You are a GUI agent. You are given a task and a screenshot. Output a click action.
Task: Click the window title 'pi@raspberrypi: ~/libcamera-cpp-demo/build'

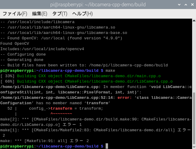(x=98, y=5)
